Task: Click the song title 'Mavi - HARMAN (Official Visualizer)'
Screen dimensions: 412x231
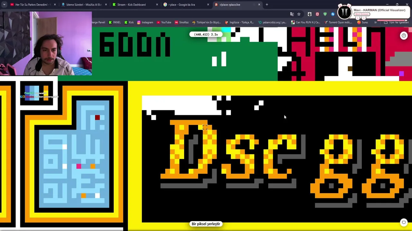Action: (379, 10)
